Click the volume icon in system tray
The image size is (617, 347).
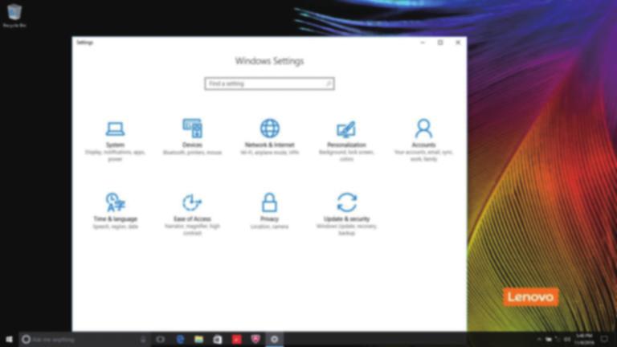pos(567,339)
